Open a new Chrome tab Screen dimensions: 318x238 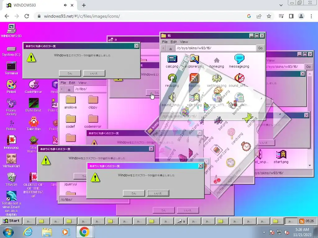84,5
